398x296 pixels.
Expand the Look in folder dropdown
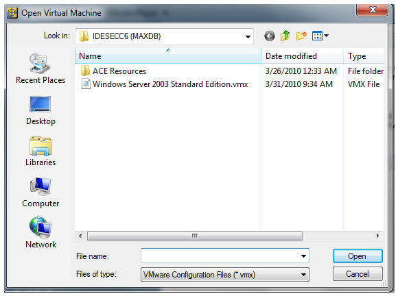[x=248, y=36]
